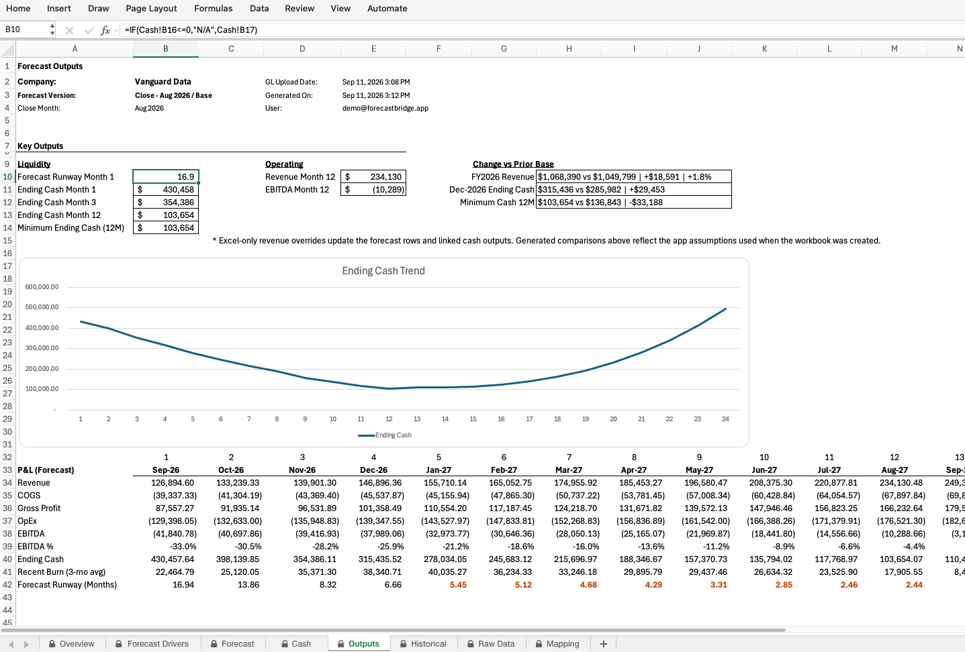Select the Change vs Prior Base heading
This screenshot has height=652, width=965.
coord(513,164)
